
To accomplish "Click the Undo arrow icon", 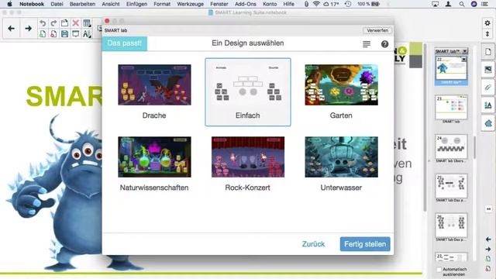I will point(43,23).
